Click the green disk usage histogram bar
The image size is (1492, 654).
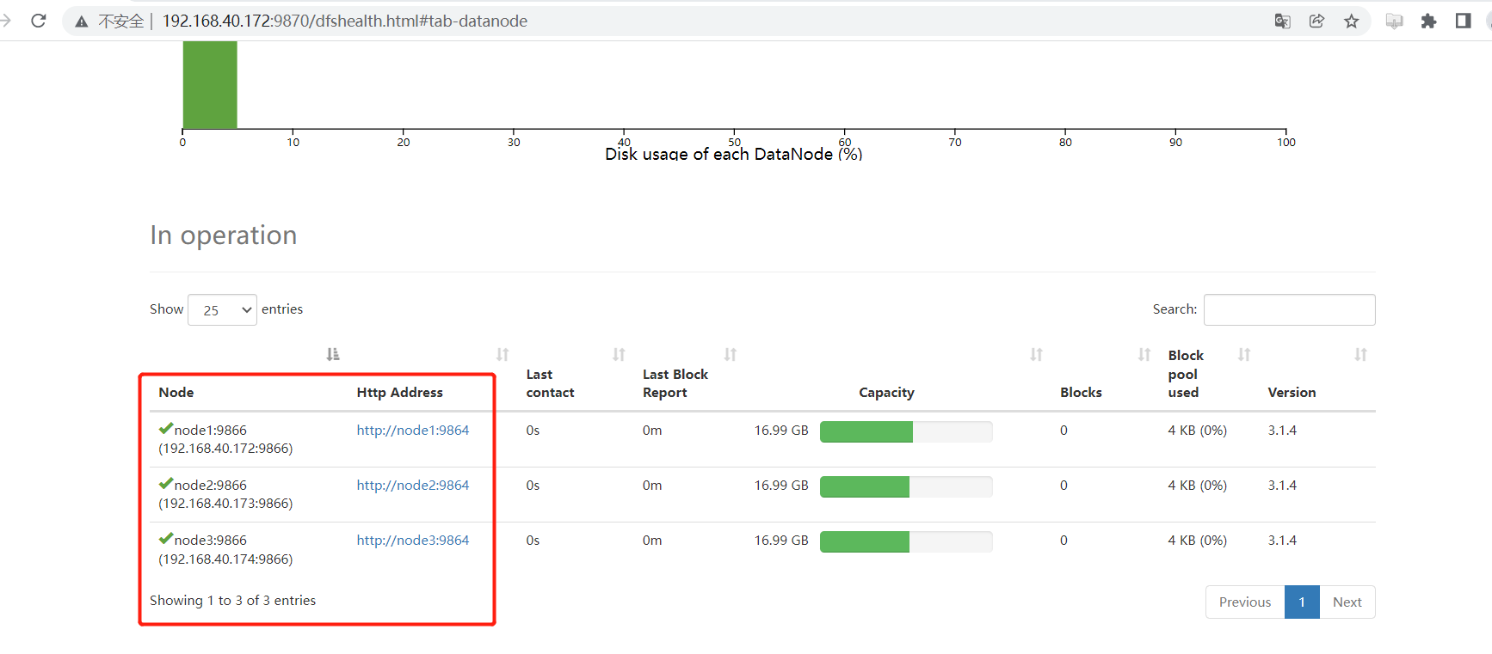pos(210,85)
